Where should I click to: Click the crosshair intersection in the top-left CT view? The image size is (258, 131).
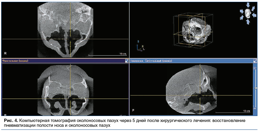[70, 39]
